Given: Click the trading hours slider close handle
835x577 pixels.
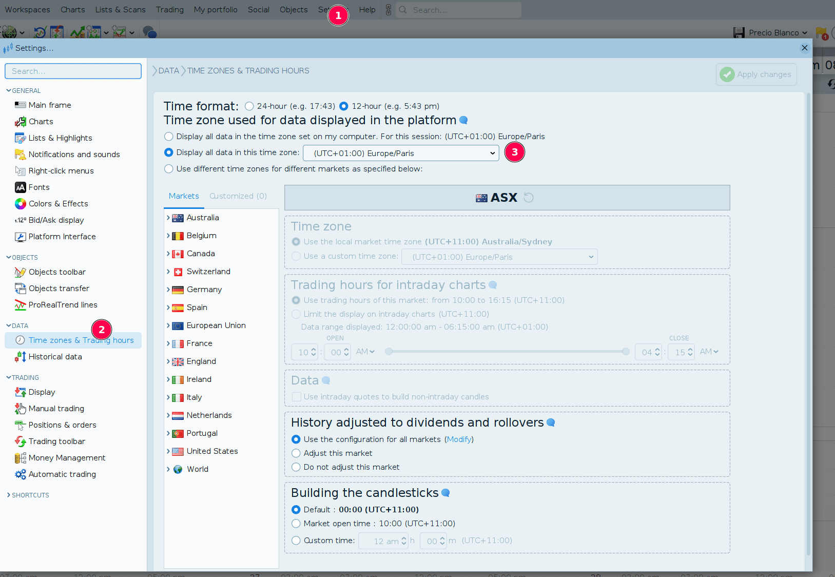Looking at the screenshot, I should coord(626,352).
